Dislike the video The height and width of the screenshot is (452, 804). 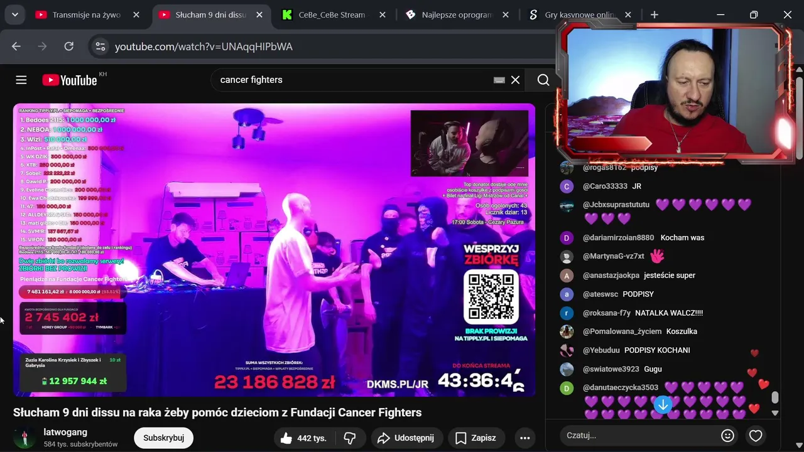pyautogui.click(x=350, y=438)
